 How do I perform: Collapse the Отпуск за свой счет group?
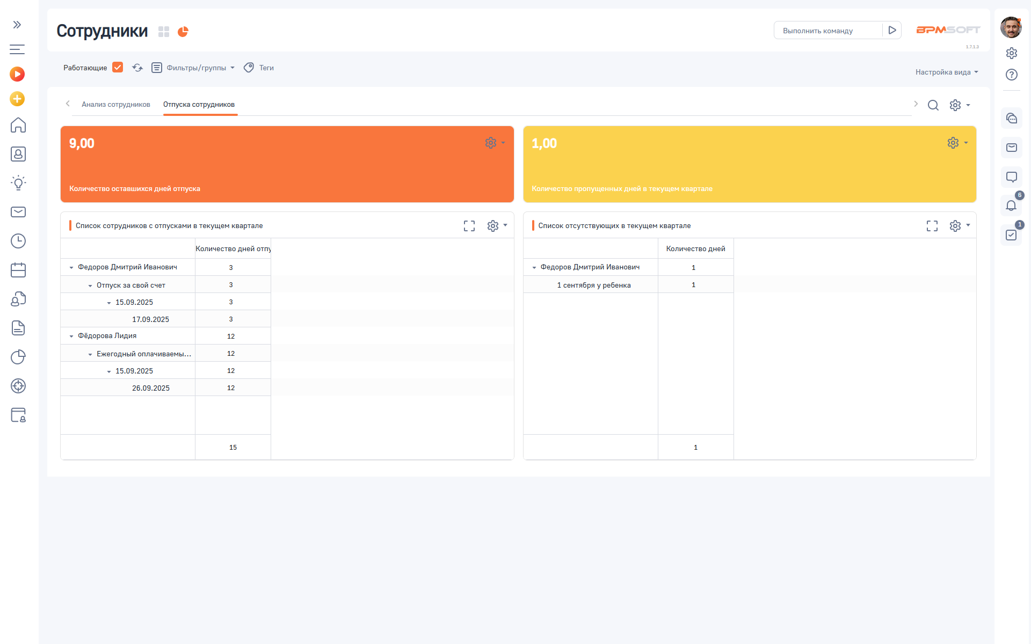[90, 286]
